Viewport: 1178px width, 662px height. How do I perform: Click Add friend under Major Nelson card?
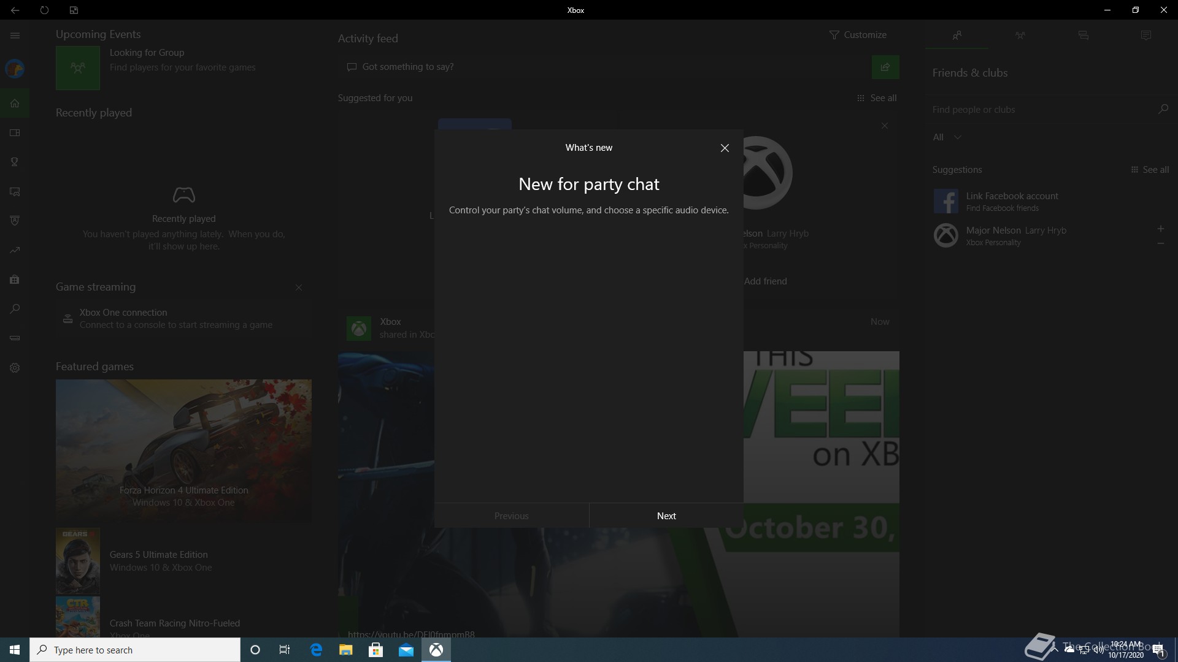click(765, 281)
